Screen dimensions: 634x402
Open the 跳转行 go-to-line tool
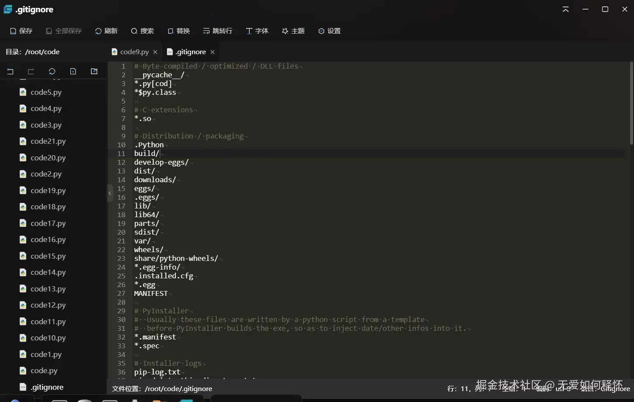pyautogui.click(x=217, y=31)
